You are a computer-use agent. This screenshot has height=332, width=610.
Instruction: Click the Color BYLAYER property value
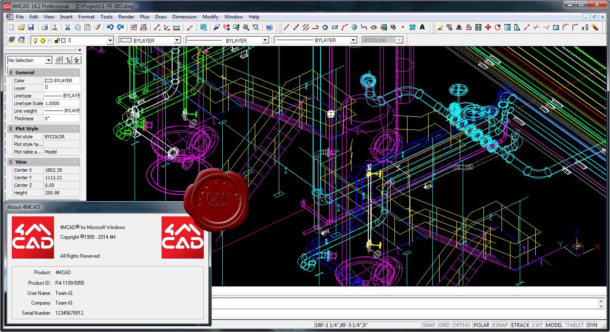tap(62, 81)
